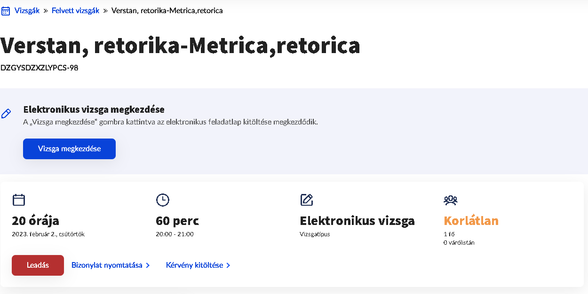Screen dimensions: 588x294
Task: Click the pencil icon beside the exam start heading
Action: [6, 114]
